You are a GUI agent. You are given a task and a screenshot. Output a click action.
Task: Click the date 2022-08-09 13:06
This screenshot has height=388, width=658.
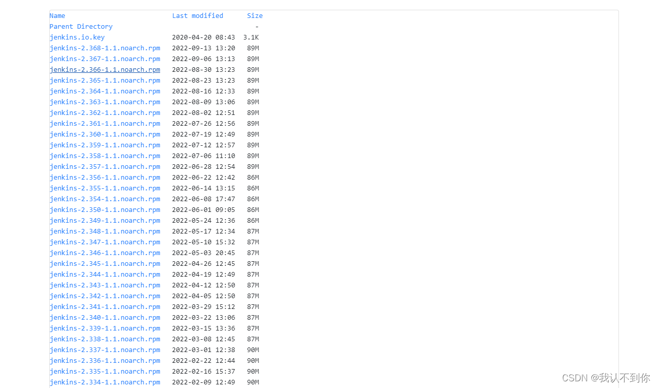tap(204, 102)
